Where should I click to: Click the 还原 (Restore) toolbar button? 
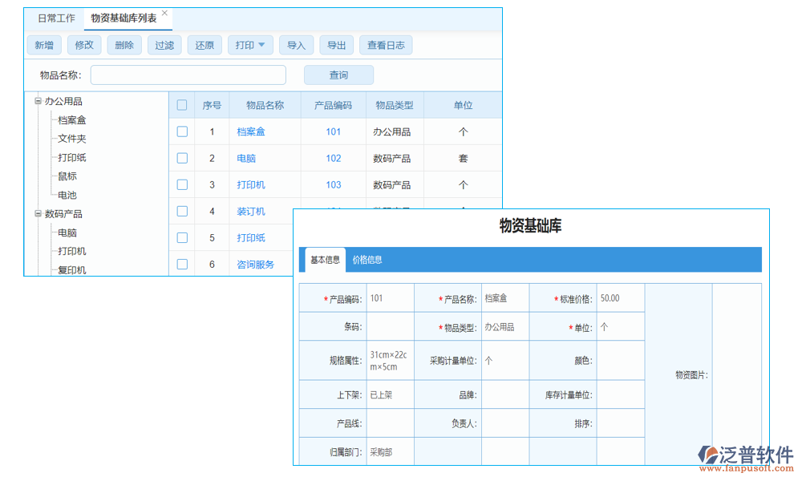(205, 45)
